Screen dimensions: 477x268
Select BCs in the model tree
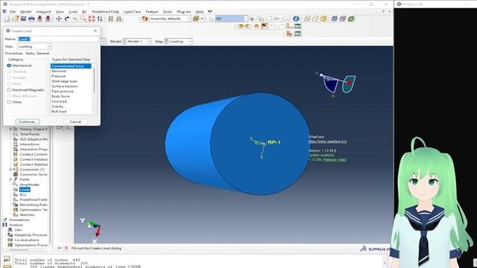(23, 195)
